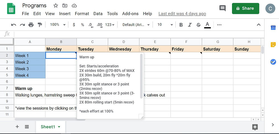Select the paint format roller icon
The height and width of the screenshot is (134, 279).
[x=40, y=25]
